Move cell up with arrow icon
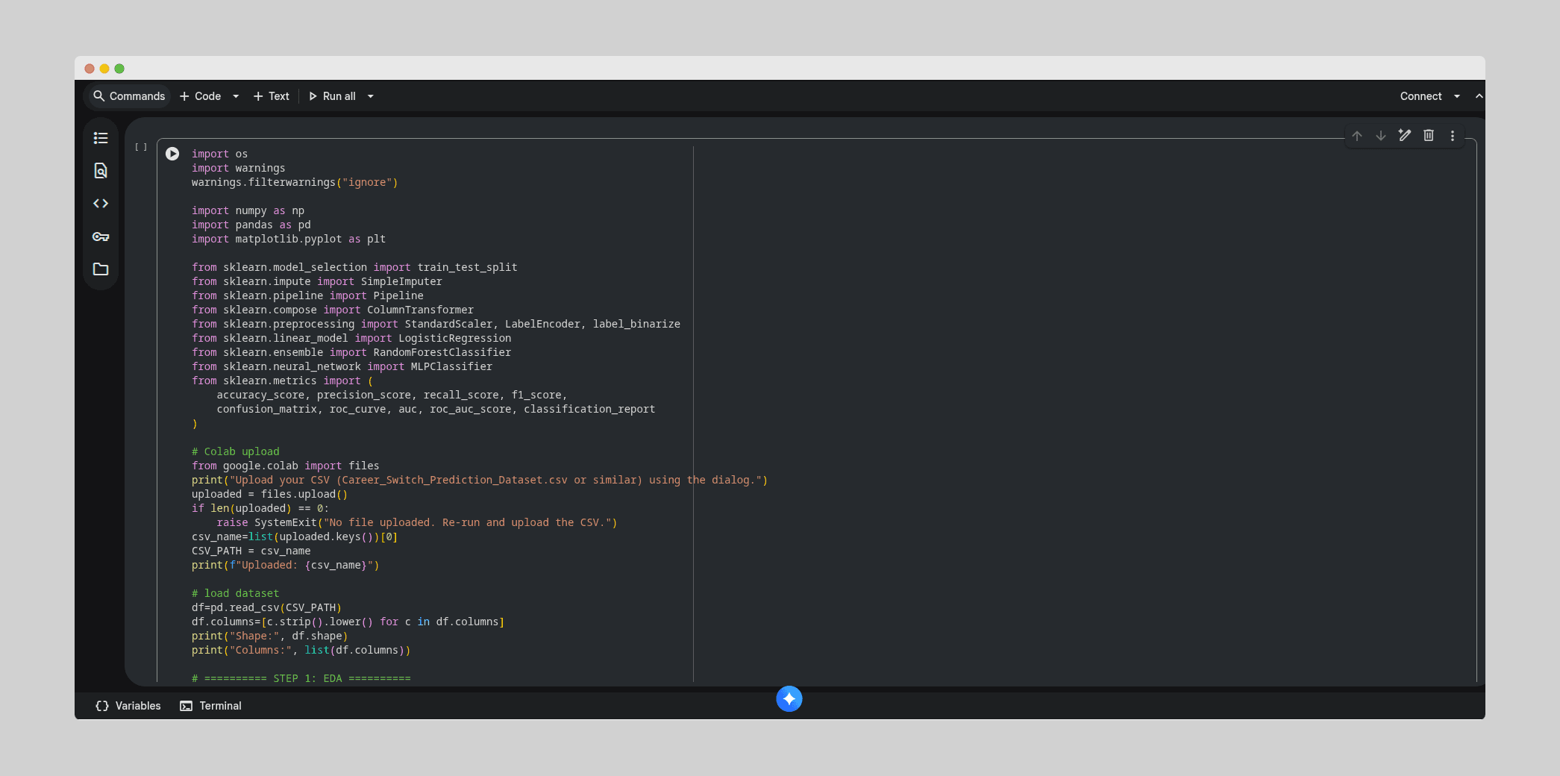1560x776 pixels. 1357,136
